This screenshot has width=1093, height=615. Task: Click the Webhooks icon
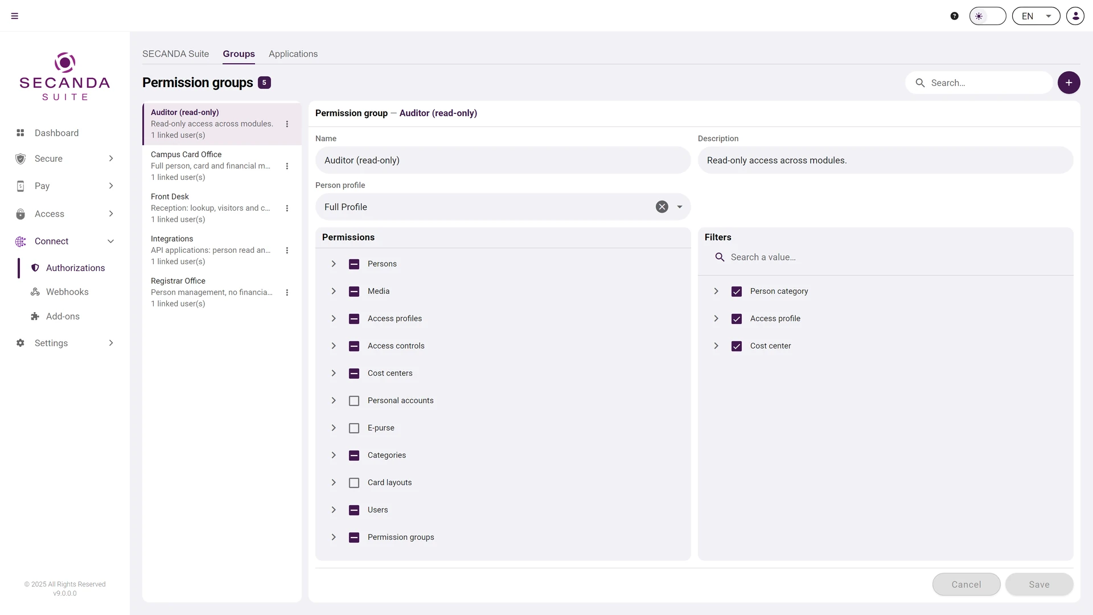point(35,292)
